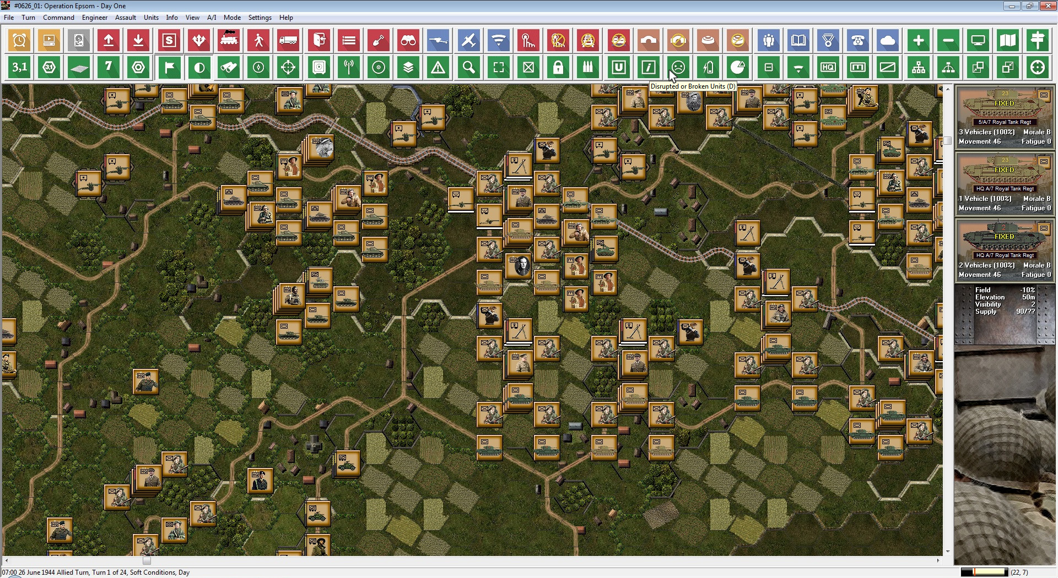
Task: Click the red list lines icon
Action: coord(349,40)
